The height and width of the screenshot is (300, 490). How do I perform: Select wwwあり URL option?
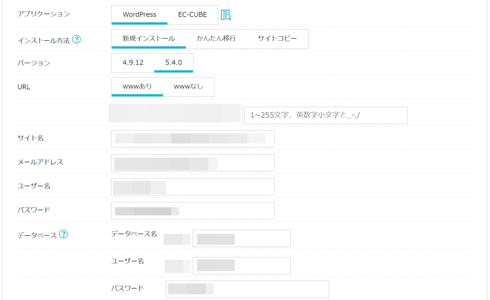pos(137,87)
